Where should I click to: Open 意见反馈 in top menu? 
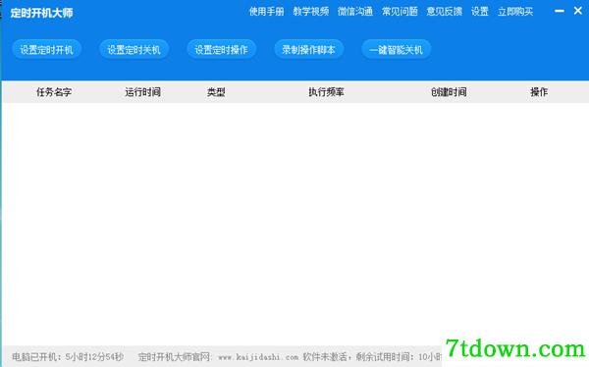pyautogui.click(x=444, y=12)
